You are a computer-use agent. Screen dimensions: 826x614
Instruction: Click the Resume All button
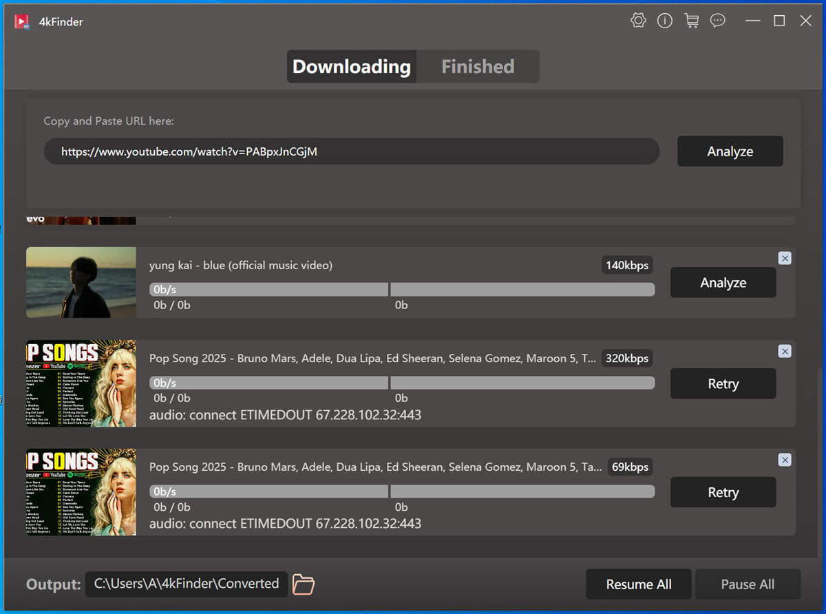click(638, 584)
